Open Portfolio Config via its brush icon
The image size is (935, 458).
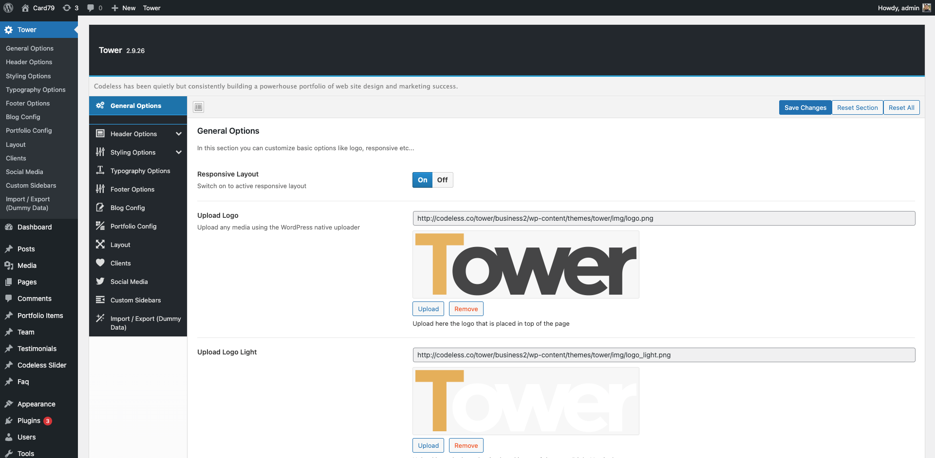[x=100, y=226]
